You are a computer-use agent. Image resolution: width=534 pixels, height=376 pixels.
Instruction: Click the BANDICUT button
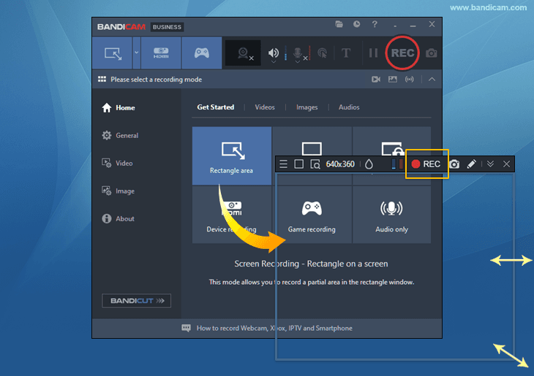click(136, 300)
